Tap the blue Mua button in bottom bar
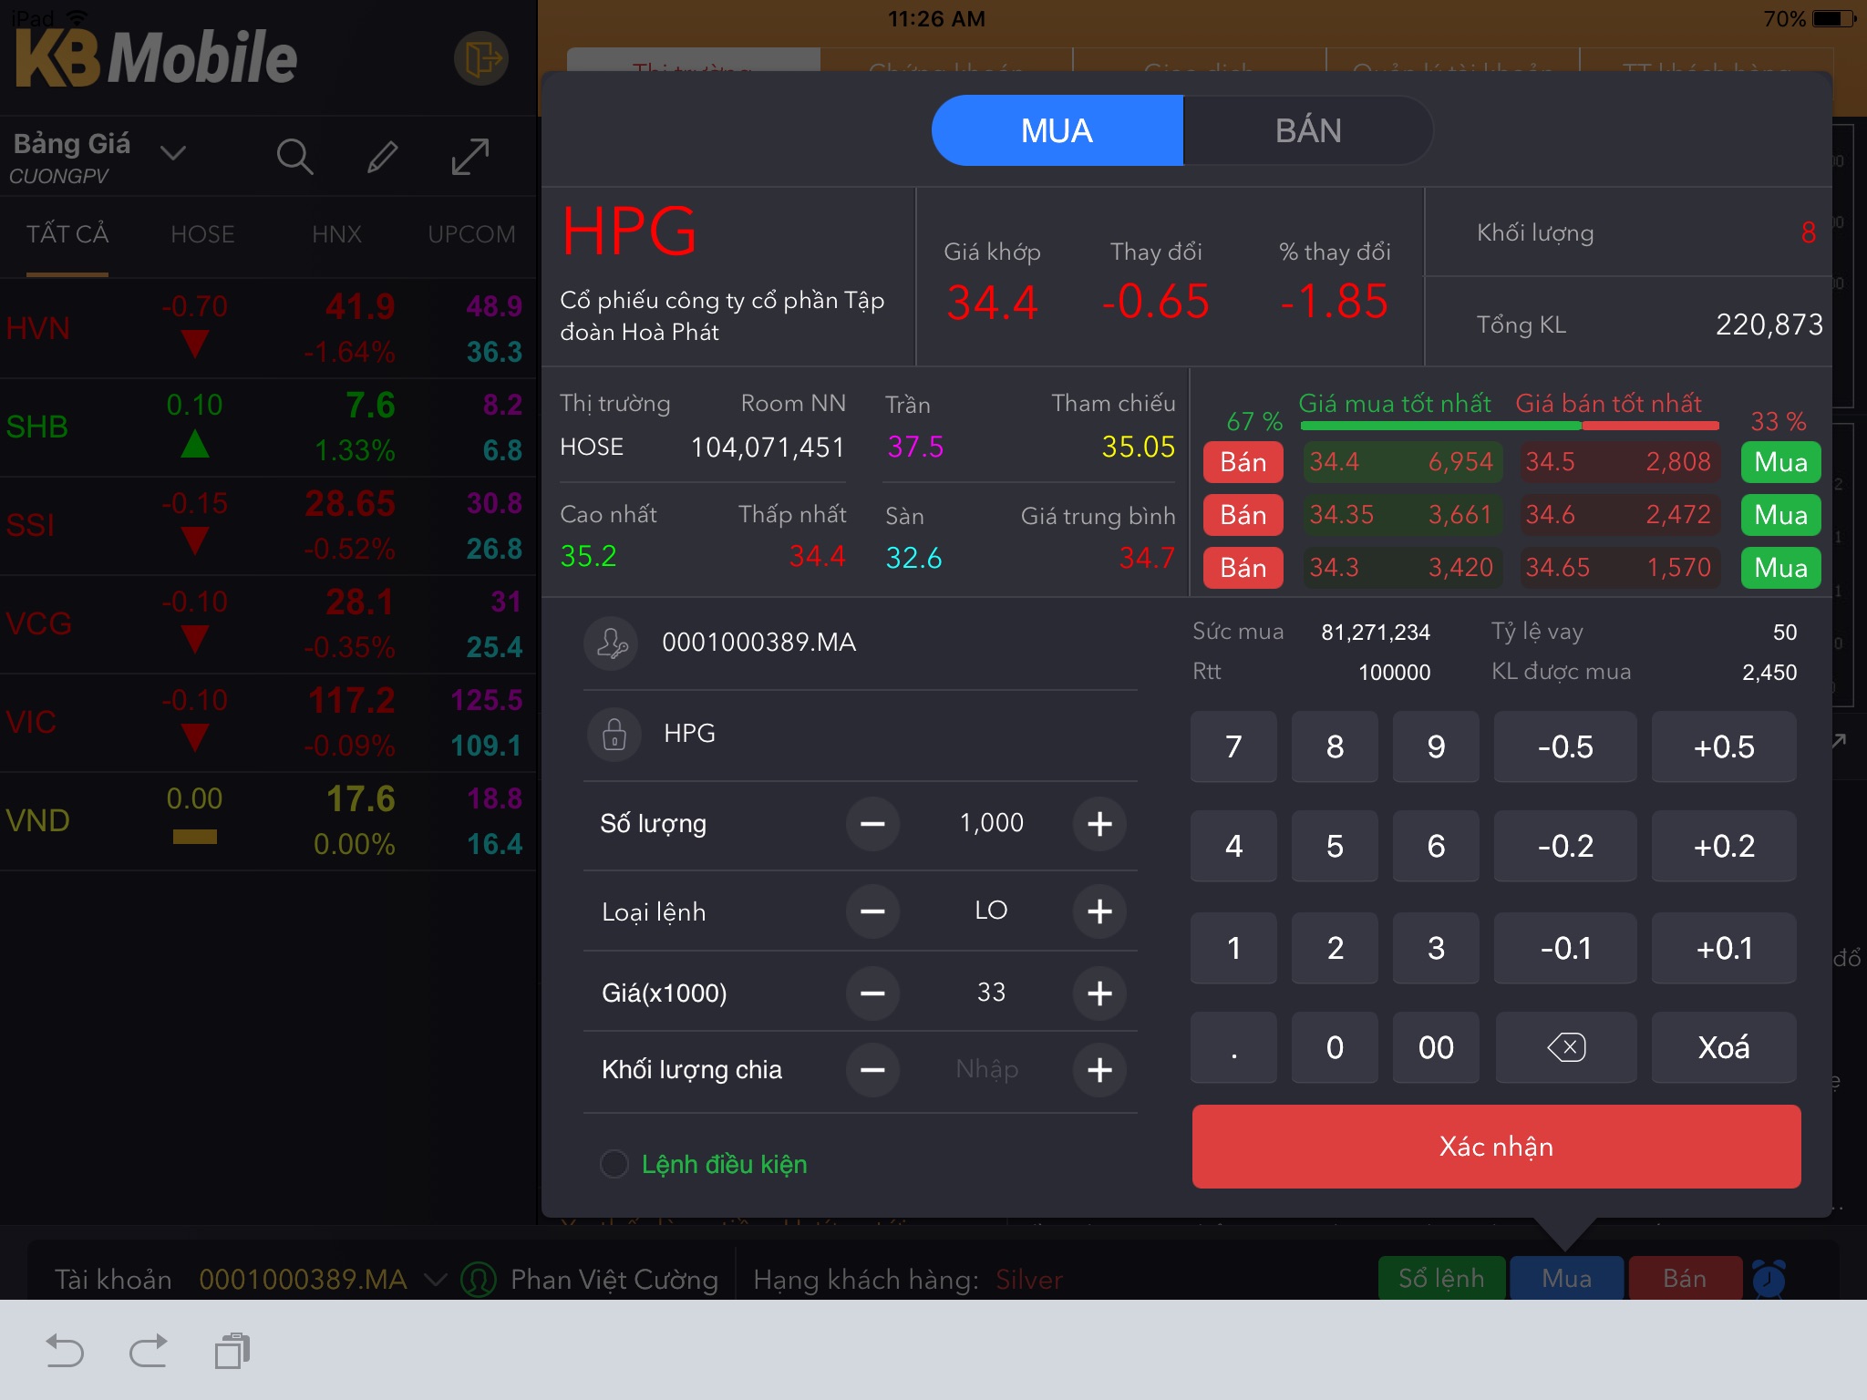1867x1400 pixels. (1566, 1279)
